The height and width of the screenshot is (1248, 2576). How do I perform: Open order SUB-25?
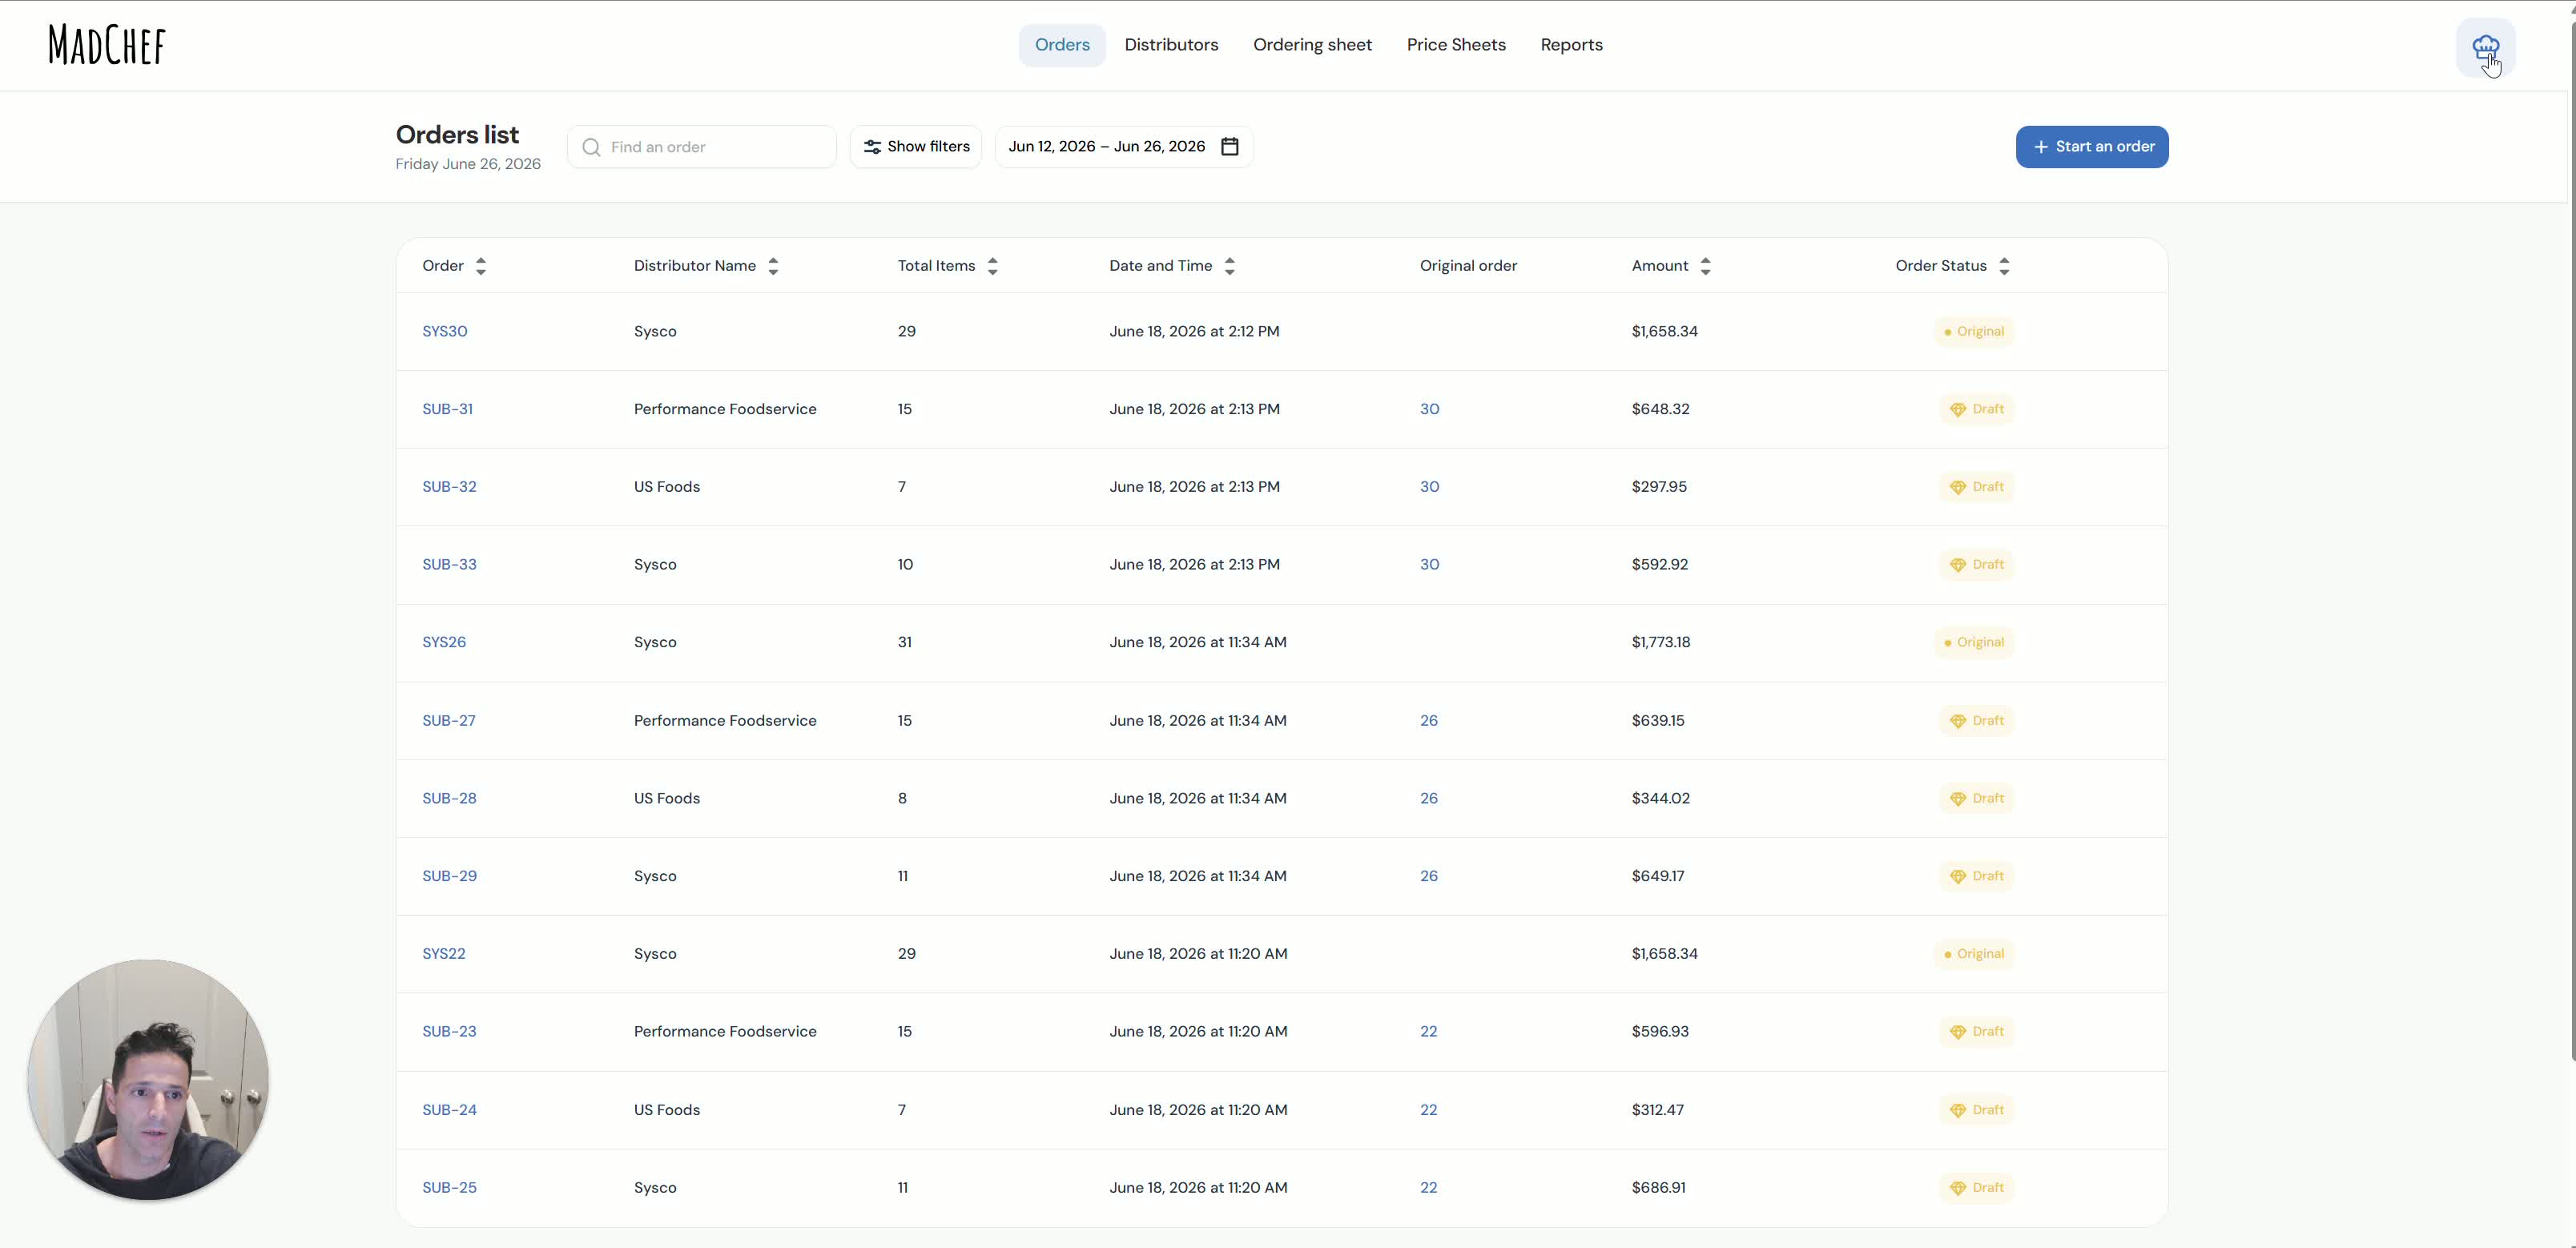click(449, 1189)
